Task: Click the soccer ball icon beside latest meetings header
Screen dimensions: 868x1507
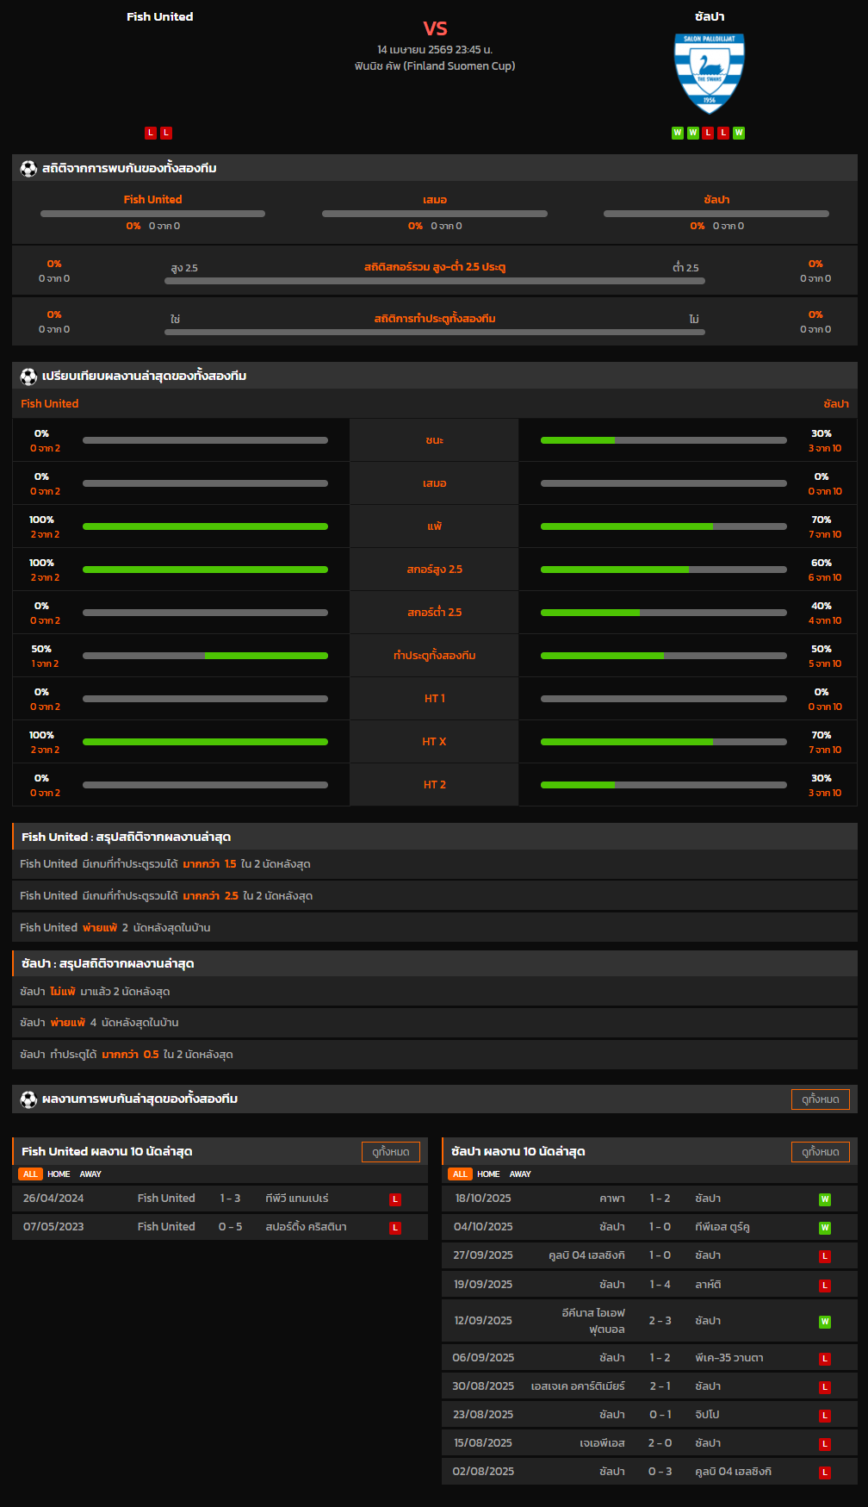Action: [x=28, y=1099]
